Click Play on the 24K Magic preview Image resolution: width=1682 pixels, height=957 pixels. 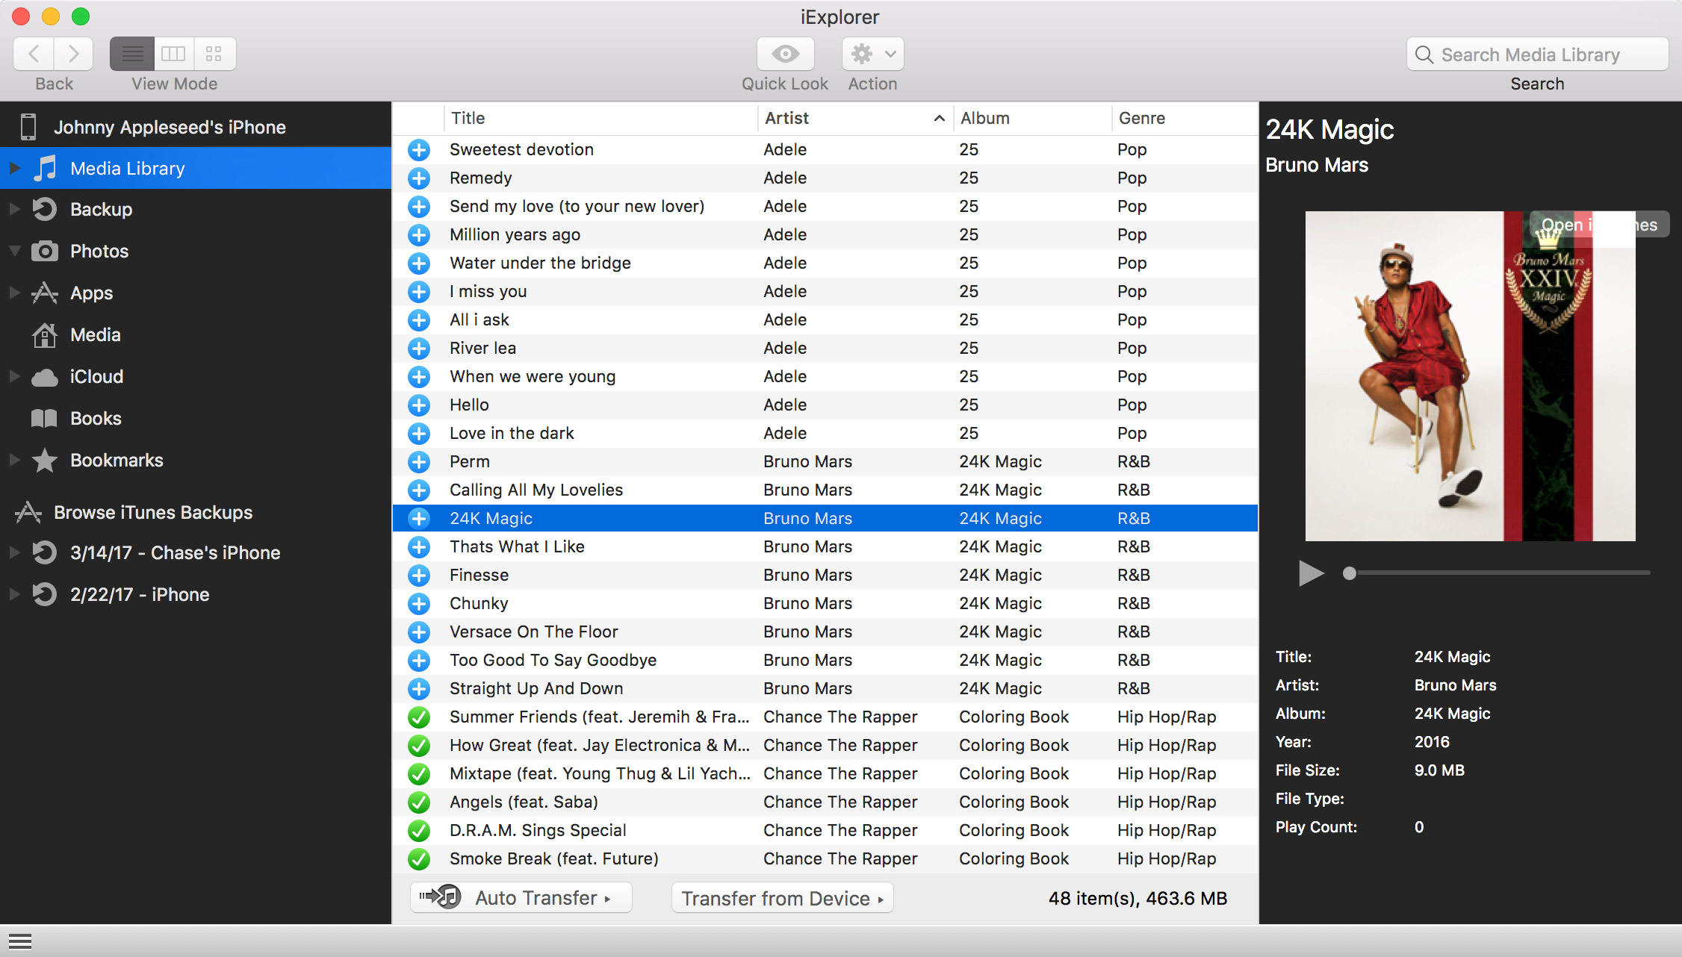pos(1312,573)
